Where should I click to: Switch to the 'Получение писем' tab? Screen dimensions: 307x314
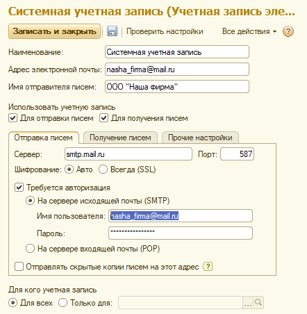click(x=120, y=138)
